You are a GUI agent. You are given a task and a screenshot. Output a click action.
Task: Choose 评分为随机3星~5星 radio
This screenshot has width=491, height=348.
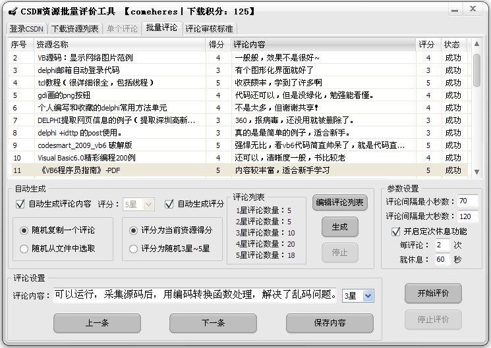pyautogui.click(x=169, y=249)
